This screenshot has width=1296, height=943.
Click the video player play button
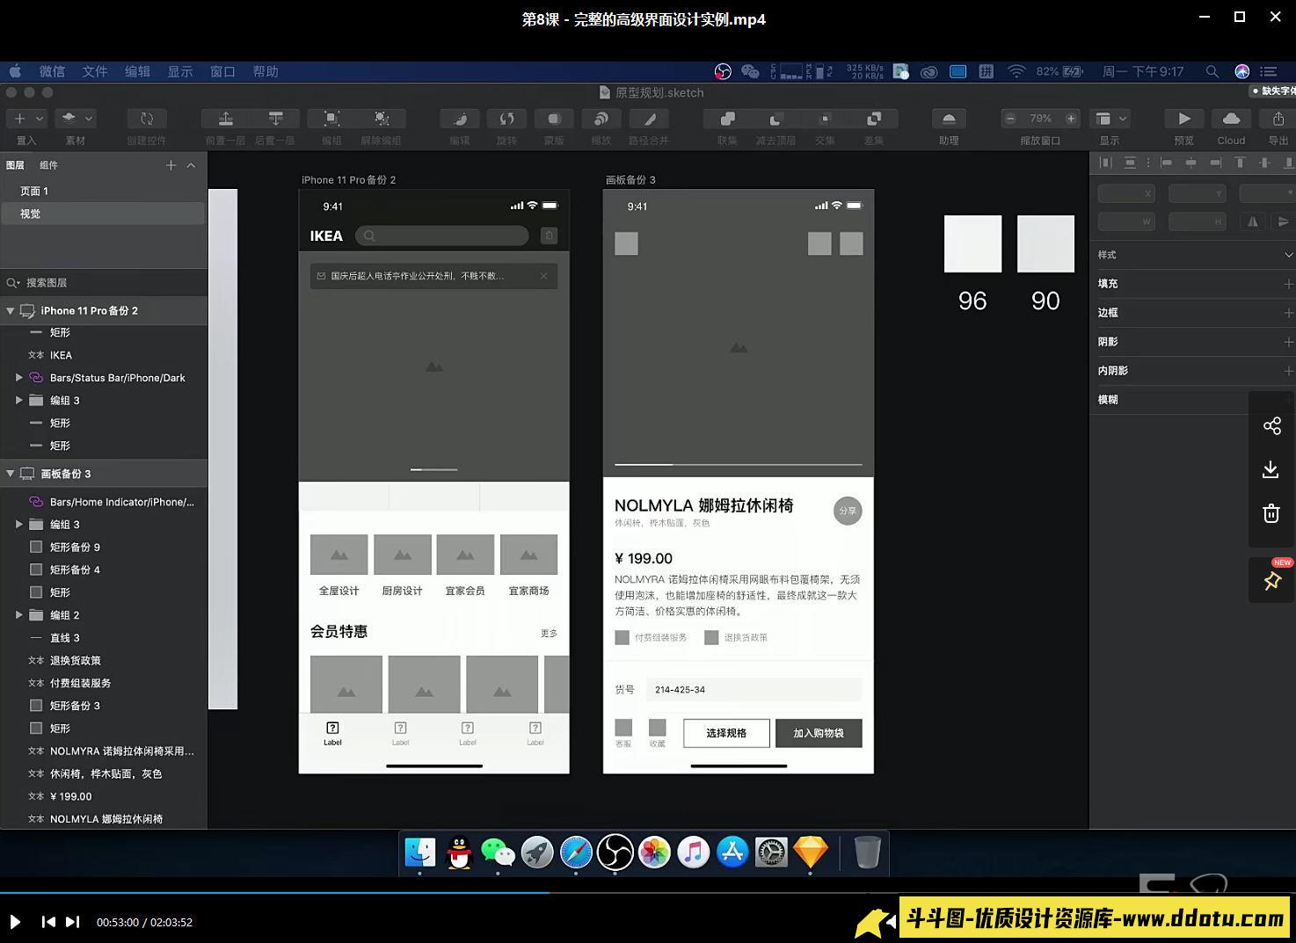(x=15, y=922)
